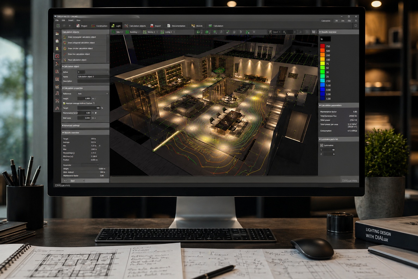The width and height of the screenshot is (418, 279).
Task: Click the Name field containing Calculation object 3
Action: tap(93, 77)
